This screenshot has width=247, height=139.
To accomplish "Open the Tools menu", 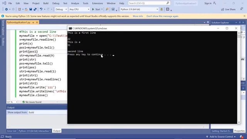I will coord(86,3).
